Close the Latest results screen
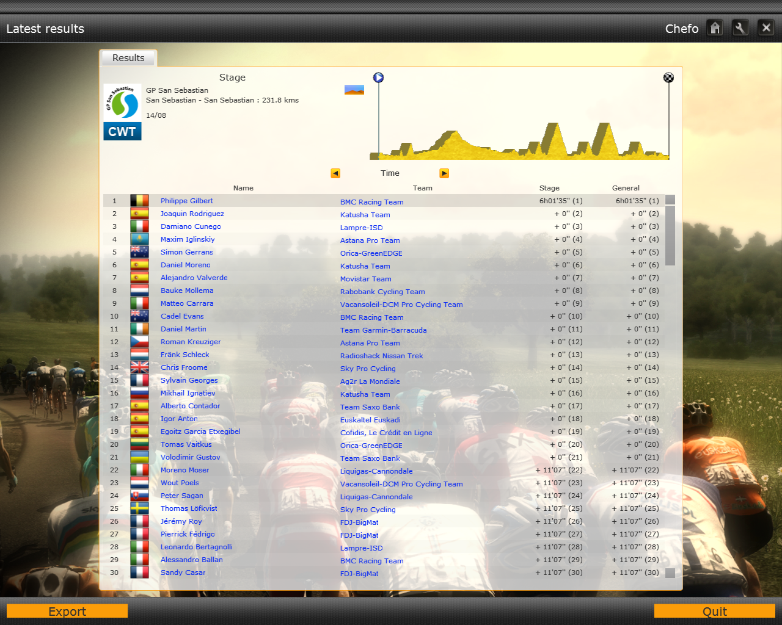782x625 pixels. pos(766,28)
